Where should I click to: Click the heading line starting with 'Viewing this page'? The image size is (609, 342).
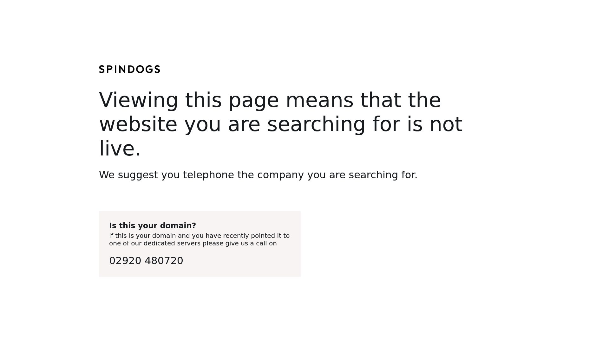pos(270,101)
